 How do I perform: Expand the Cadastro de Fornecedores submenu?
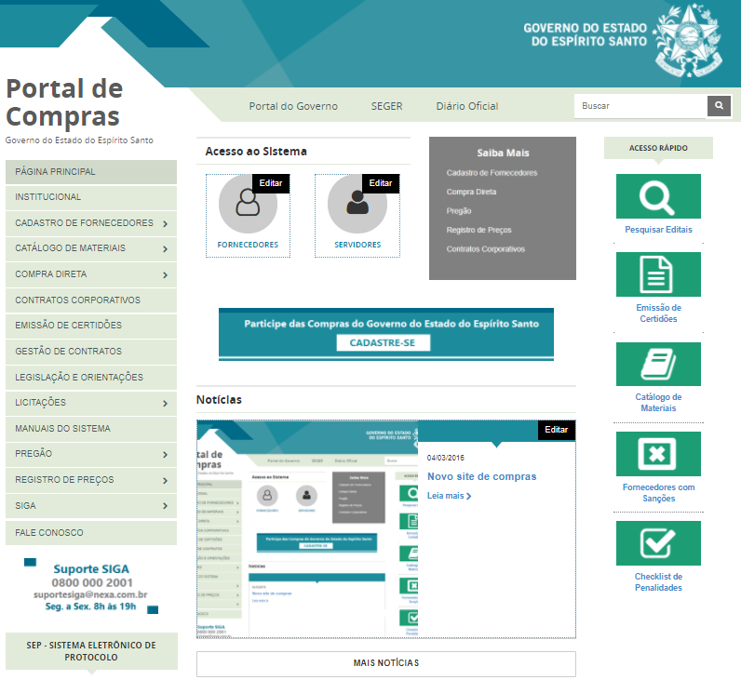pos(164,224)
